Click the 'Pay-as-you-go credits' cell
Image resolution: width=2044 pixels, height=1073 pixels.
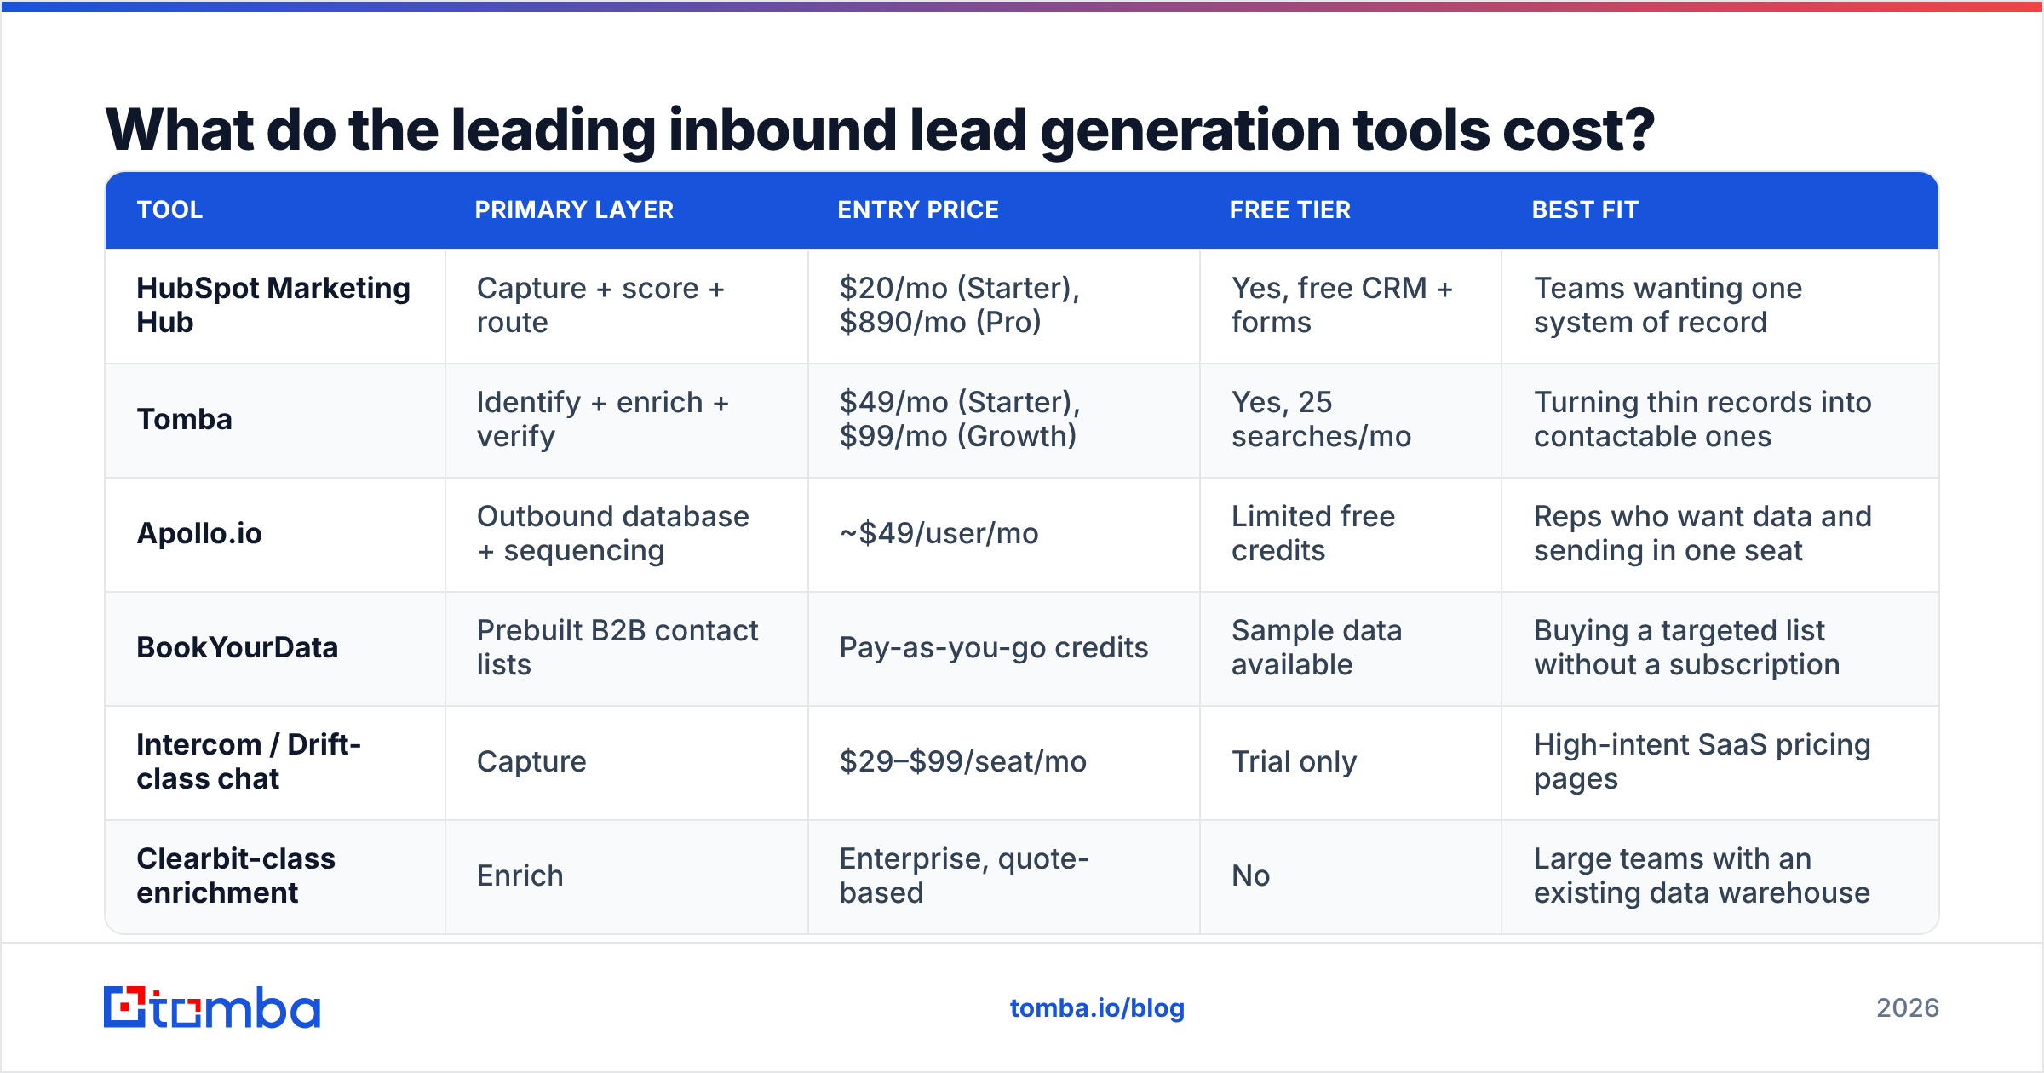1004,648
